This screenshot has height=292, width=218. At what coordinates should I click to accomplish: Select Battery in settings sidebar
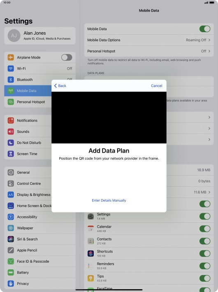[x=40, y=273]
